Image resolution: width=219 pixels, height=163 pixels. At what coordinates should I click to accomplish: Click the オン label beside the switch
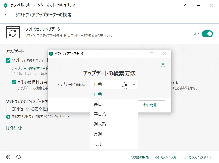(196, 34)
